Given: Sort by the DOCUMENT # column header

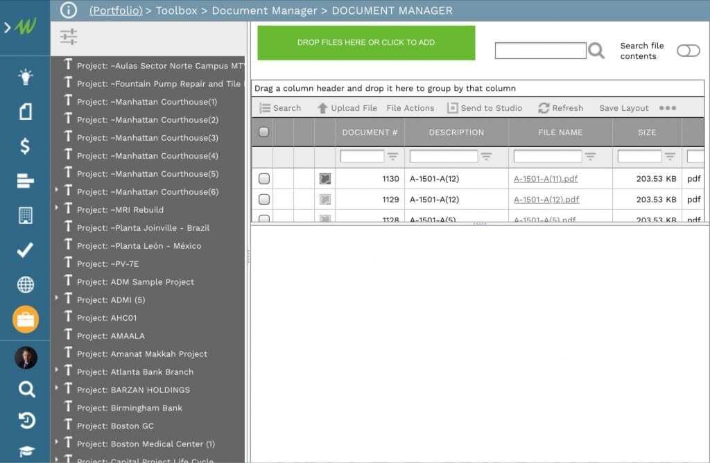Looking at the screenshot, I should click(x=370, y=132).
